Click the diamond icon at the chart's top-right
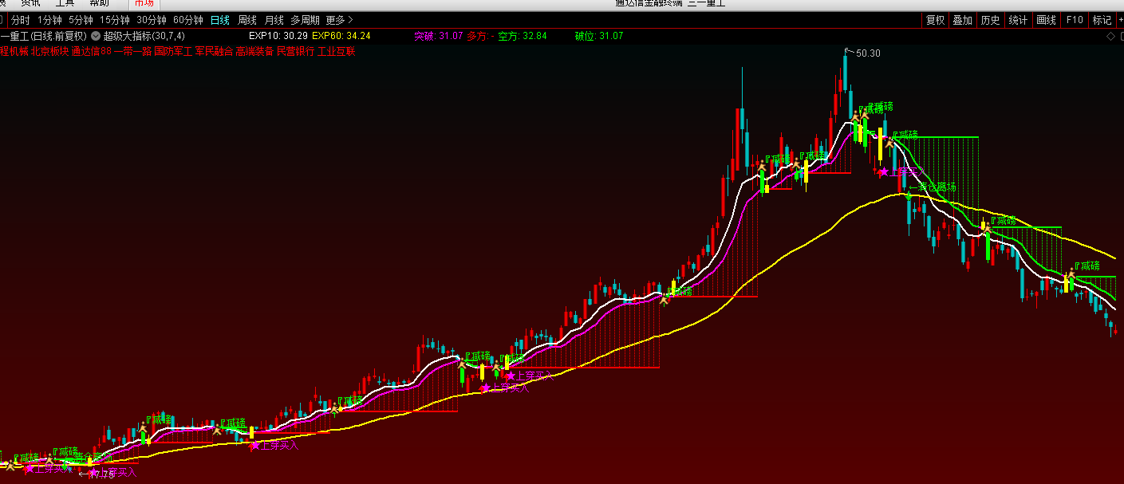This screenshot has height=484, width=1124. [x=1110, y=37]
